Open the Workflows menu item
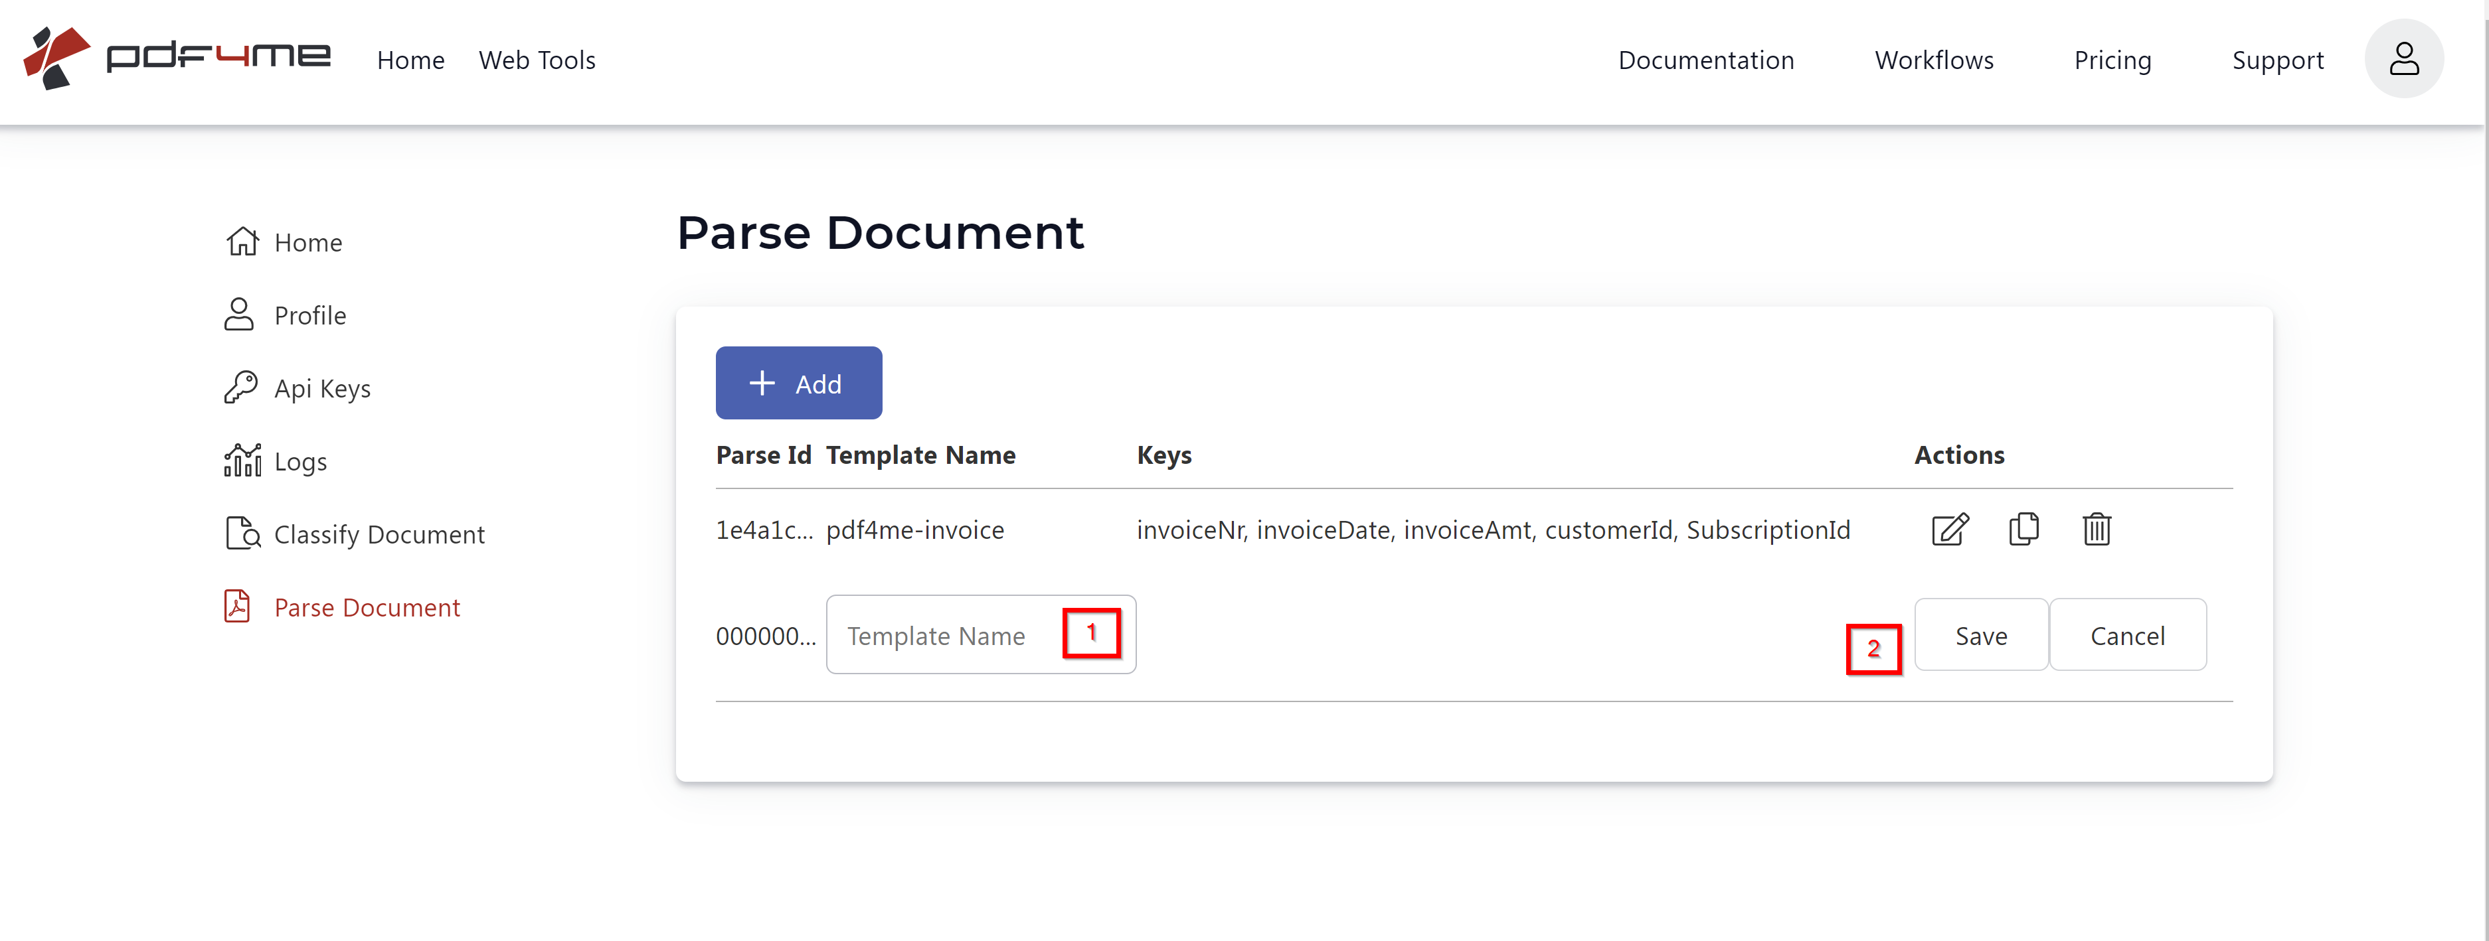 click(x=1934, y=60)
